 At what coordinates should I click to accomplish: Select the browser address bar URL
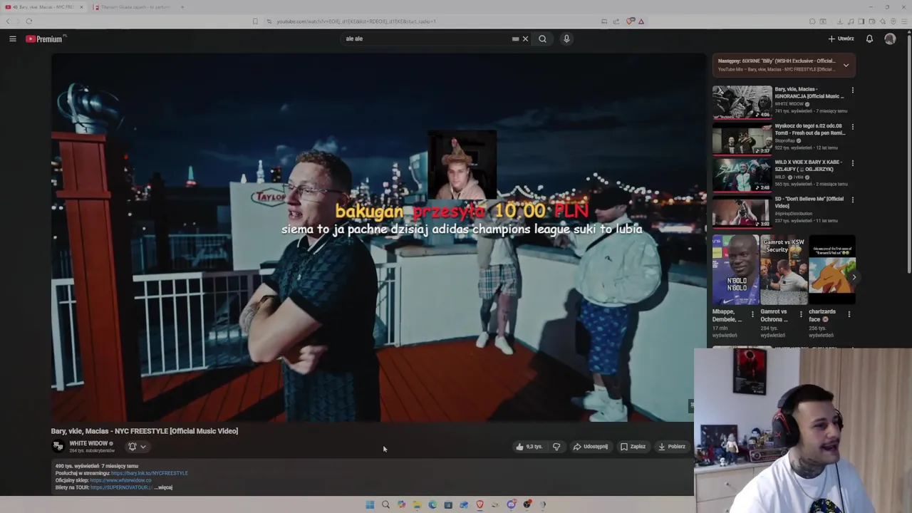356,21
